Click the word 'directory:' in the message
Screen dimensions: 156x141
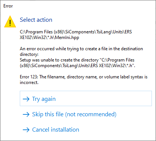(x=29, y=54)
